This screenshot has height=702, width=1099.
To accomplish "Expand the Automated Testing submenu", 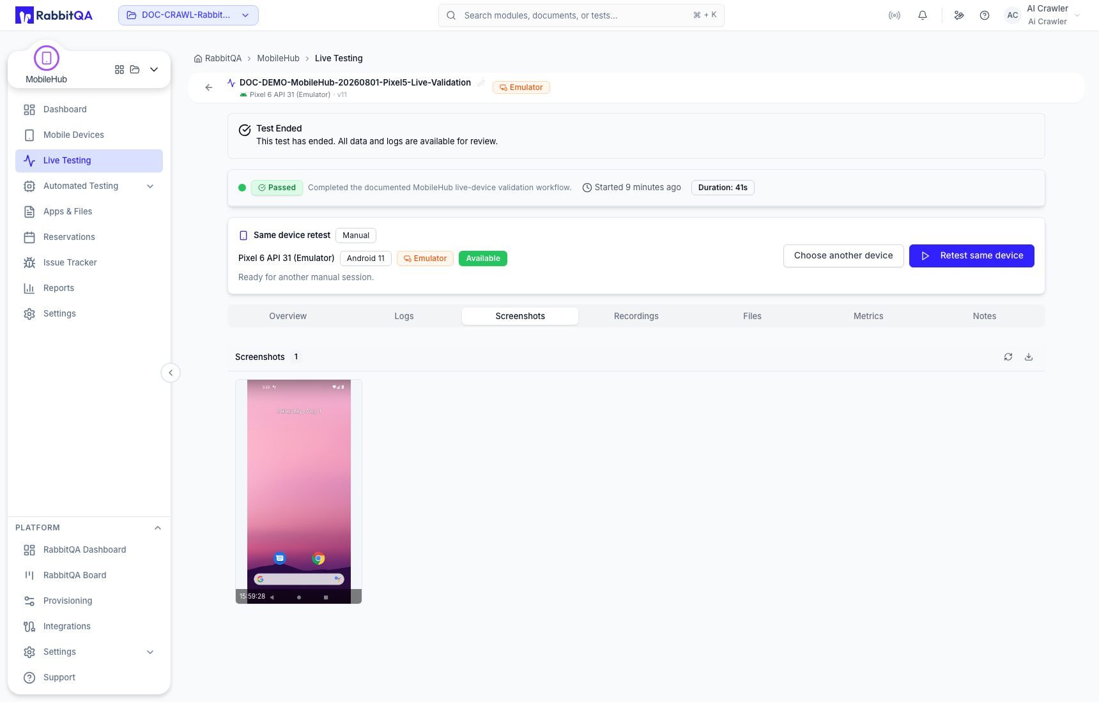I will pyautogui.click(x=89, y=186).
